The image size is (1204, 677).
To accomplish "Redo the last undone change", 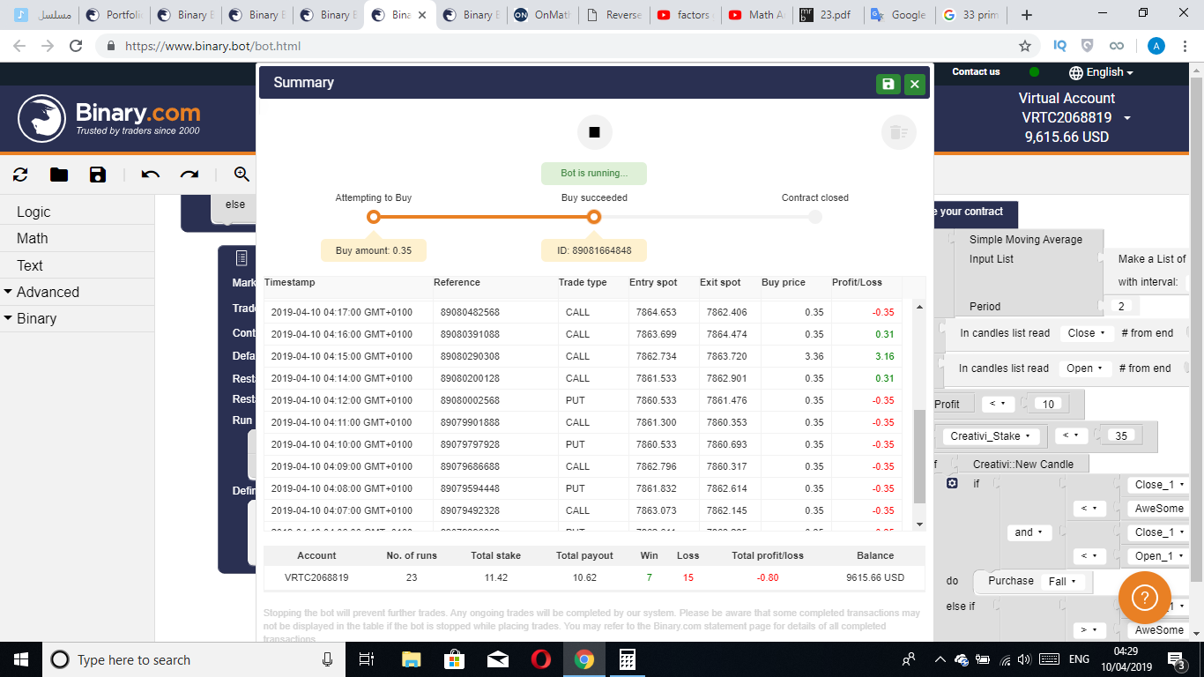I will [x=189, y=175].
